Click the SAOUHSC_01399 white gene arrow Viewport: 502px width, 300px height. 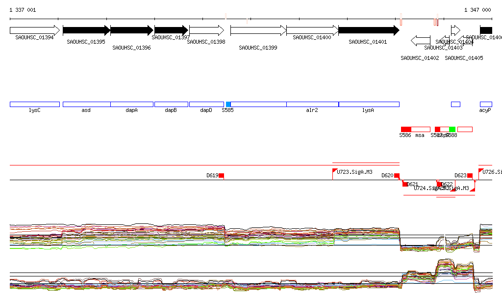(258, 30)
